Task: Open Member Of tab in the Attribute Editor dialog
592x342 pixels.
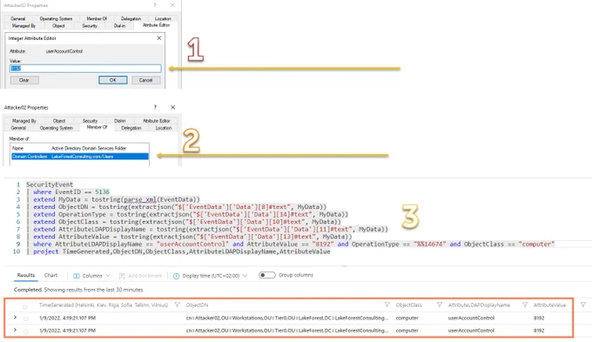Action: [x=97, y=18]
